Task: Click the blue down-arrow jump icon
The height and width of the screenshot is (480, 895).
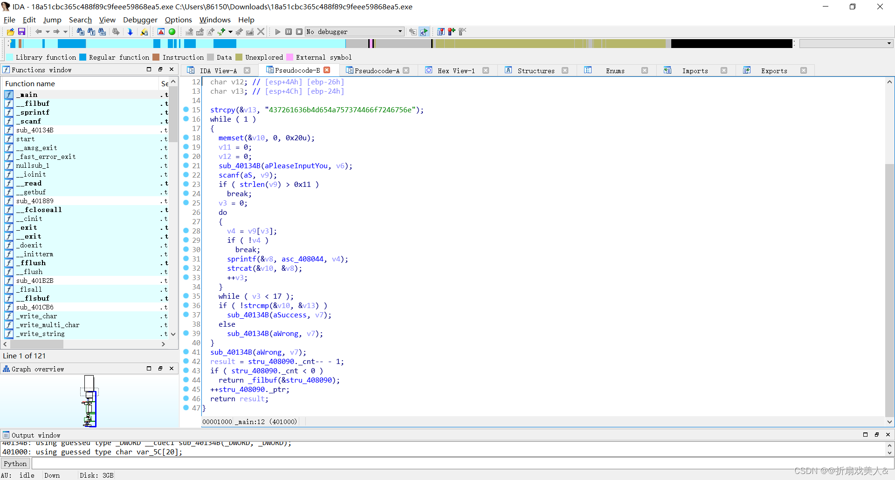Action: [x=130, y=32]
